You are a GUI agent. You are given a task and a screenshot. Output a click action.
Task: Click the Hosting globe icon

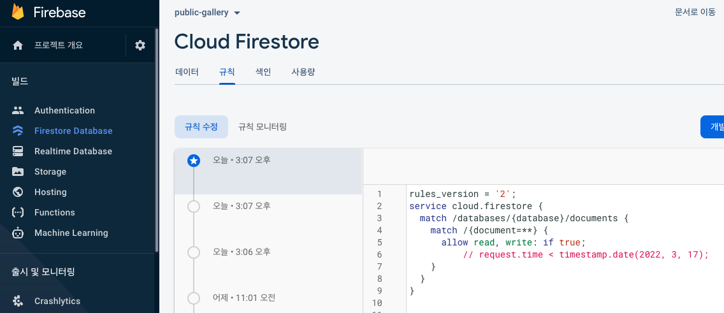coord(18,192)
